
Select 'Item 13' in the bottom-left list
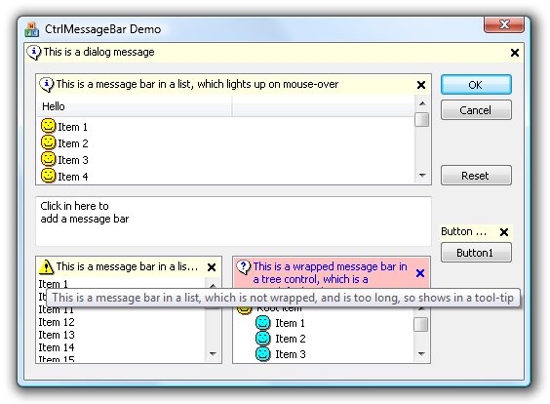coord(57,335)
